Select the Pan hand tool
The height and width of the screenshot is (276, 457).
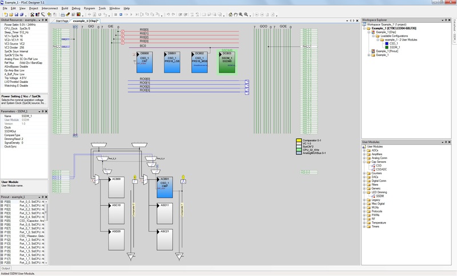click(x=235, y=14)
